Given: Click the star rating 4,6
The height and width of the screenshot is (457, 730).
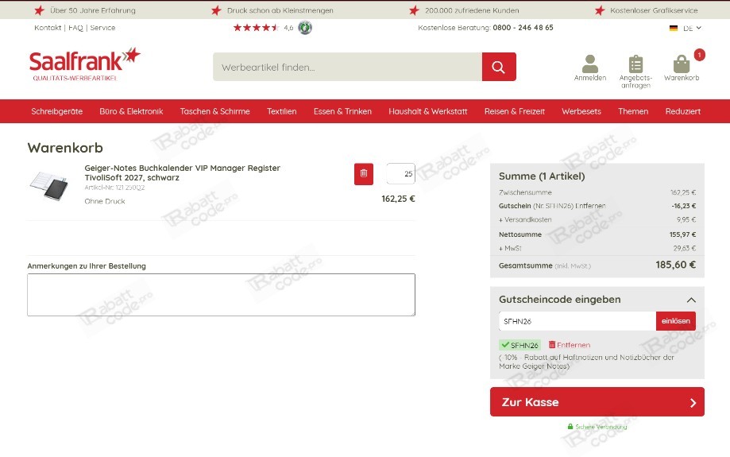Looking at the screenshot, I should [x=263, y=28].
